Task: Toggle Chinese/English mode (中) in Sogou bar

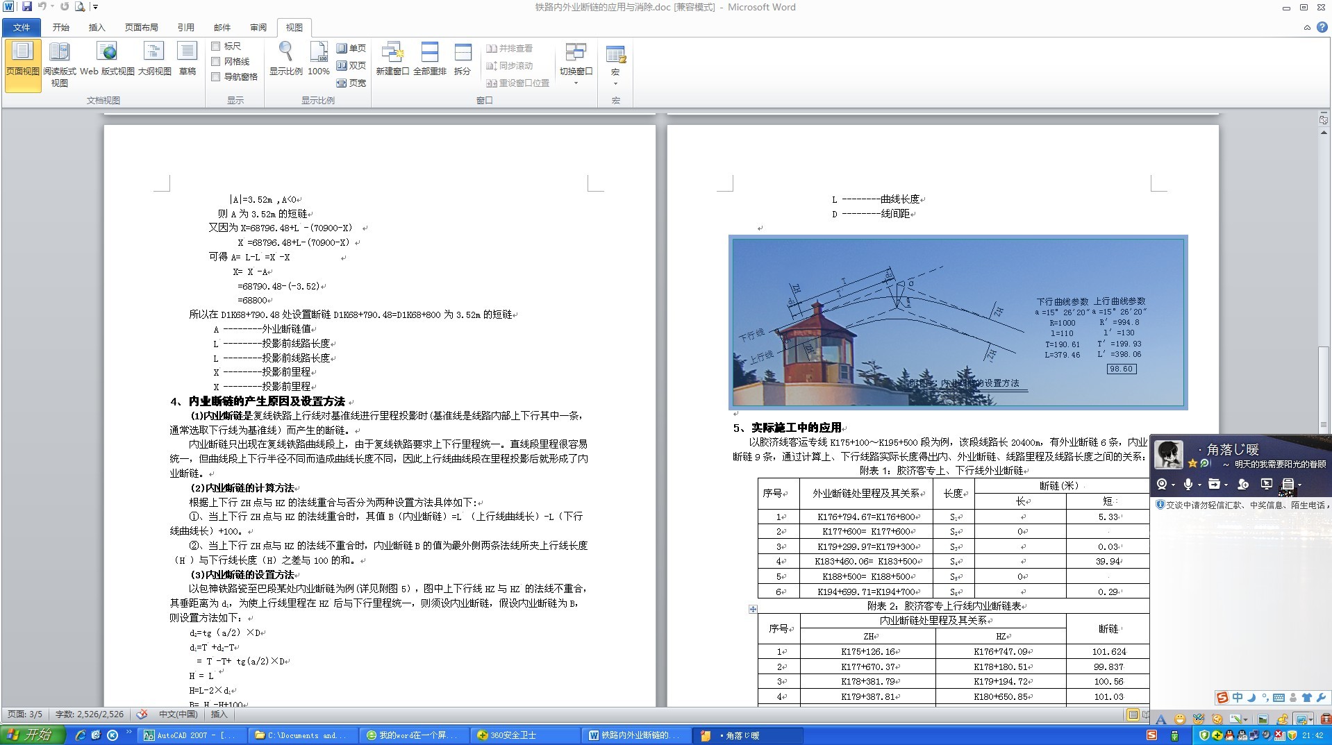Action: click(1238, 698)
